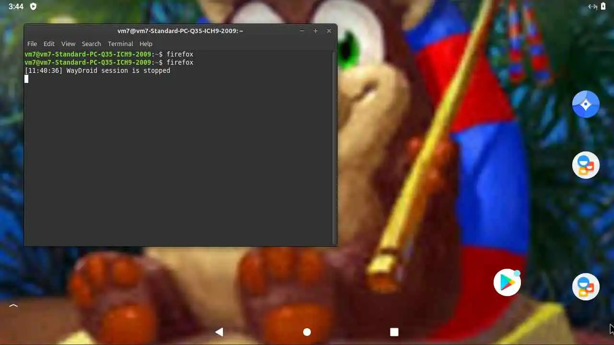Open chat-bubbles app icon below the compass icon
614x345 pixels.
pyautogui.click(x=586, y=165)
